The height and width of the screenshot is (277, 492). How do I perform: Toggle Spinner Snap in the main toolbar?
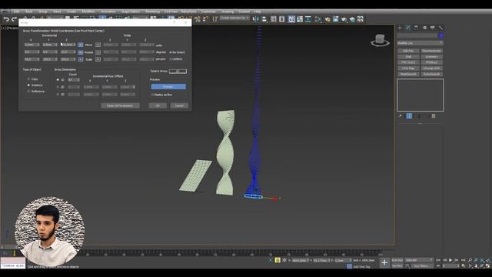point(205,19)
